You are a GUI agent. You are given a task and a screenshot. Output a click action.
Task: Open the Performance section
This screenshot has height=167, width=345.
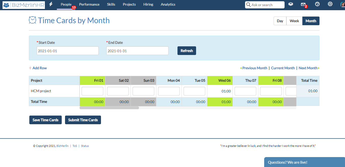pyautogui.click(x=89, y=4)
